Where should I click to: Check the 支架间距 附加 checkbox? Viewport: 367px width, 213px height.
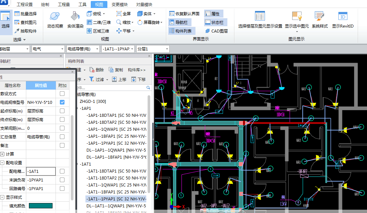(x=62, y=128)
